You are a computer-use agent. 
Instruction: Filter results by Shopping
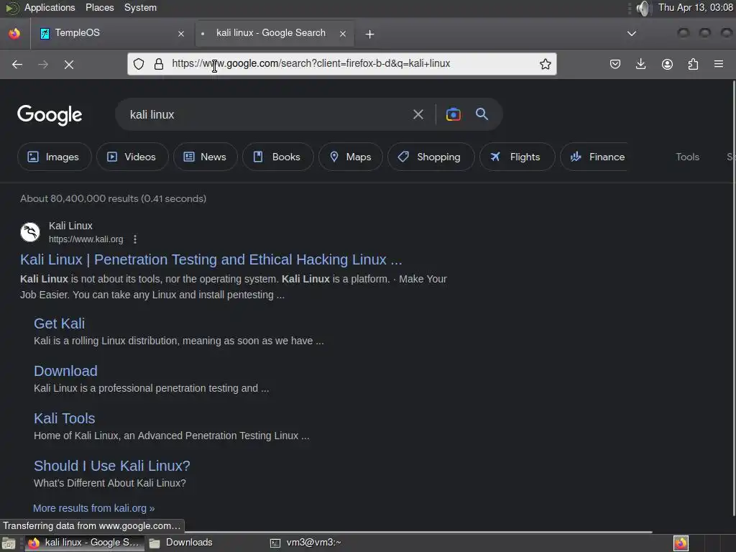pos(431,157)
